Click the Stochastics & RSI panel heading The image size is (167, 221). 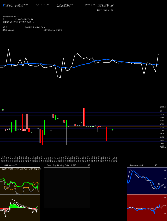[143, 165]
